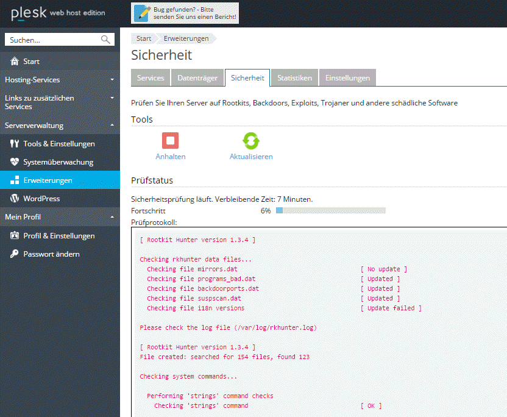507x417 pixels.
Task: Click the 'No update' status text
Action: tap(384, 269)
